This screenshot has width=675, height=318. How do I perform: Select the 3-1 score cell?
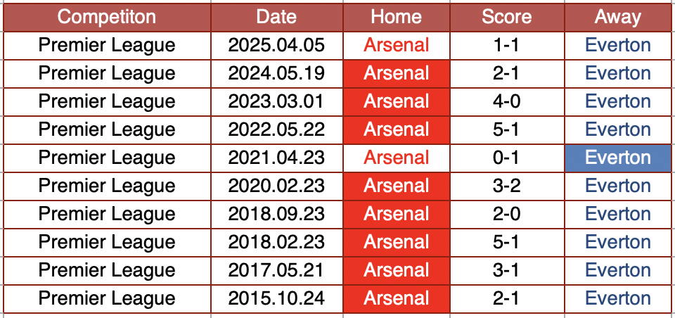[506, 270]
